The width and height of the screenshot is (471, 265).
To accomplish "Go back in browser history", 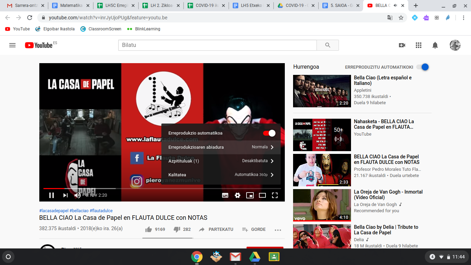I will pyautogui.click(x=8, y=18).
